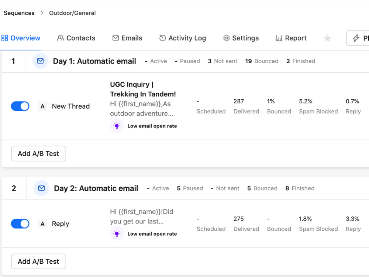Open sequence Settings tab
This screenshot has width=369, height=277.
click(241, 38)
